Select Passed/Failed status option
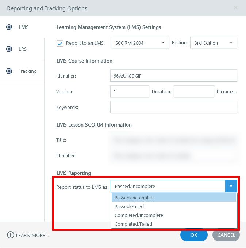Screen dimensions: 246x248 click(174, 206)
